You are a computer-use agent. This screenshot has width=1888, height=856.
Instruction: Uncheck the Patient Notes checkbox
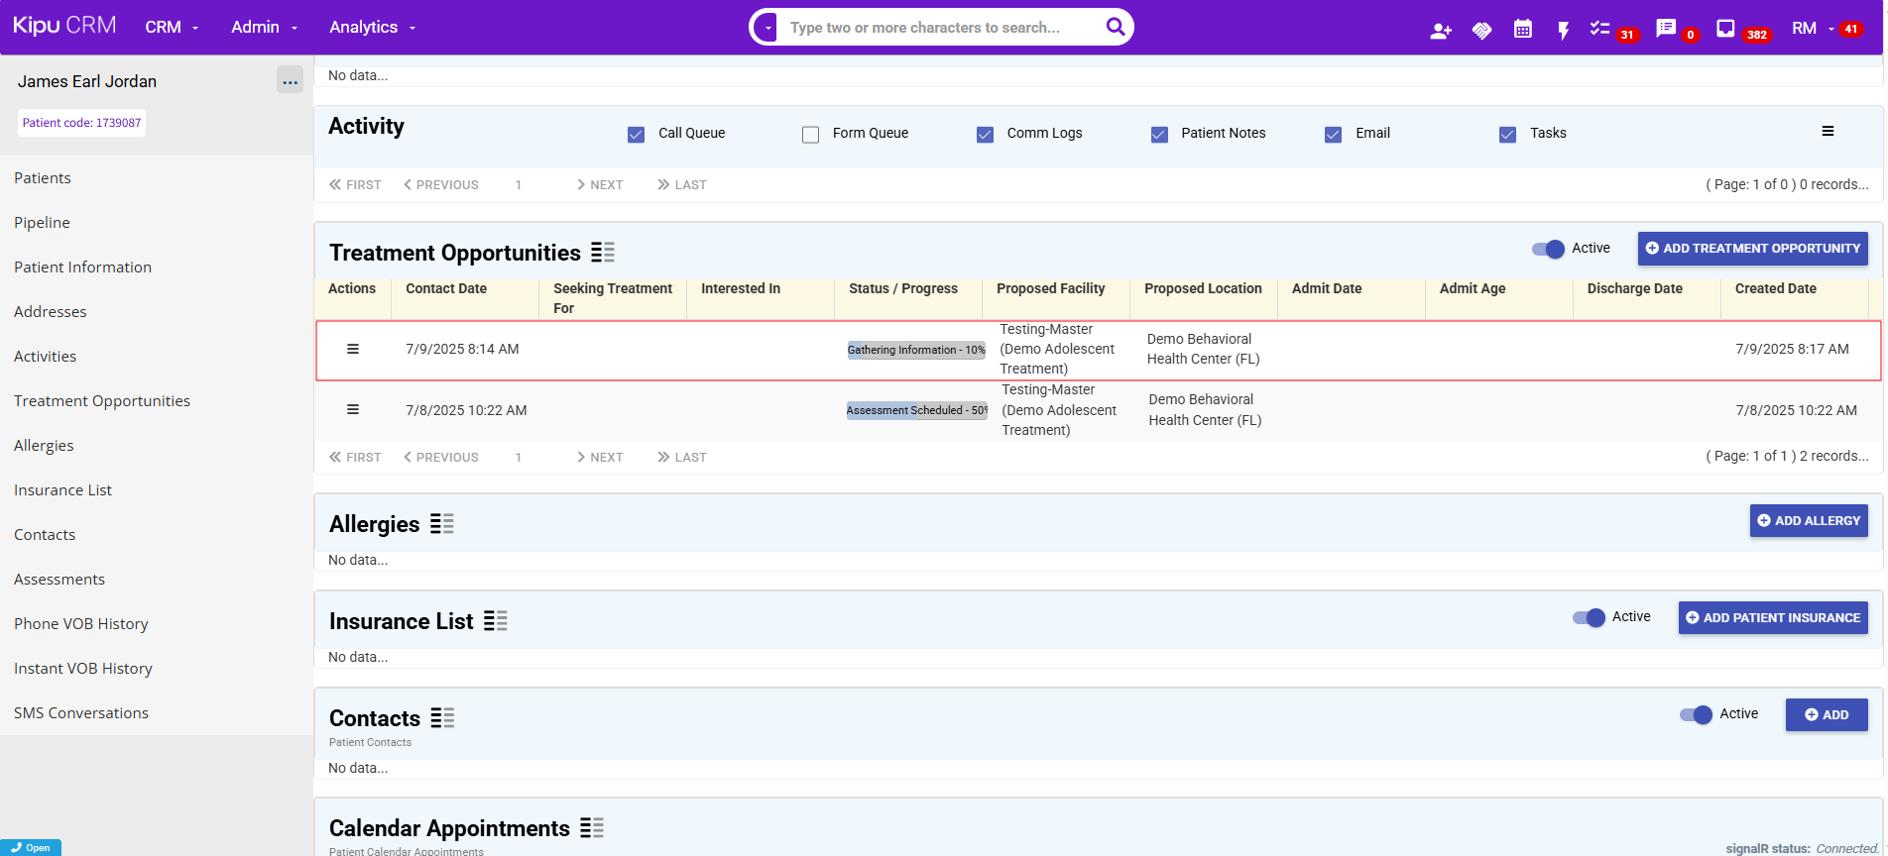1159,135
